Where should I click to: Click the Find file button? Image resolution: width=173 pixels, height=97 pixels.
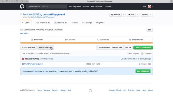(128, 47)
